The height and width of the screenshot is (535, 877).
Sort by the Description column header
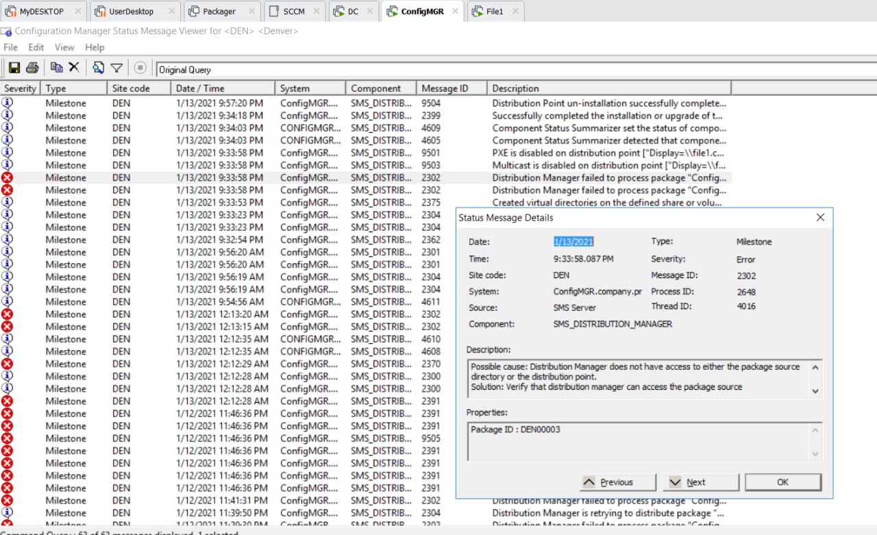pyautogui.click(x=609, y=88)
